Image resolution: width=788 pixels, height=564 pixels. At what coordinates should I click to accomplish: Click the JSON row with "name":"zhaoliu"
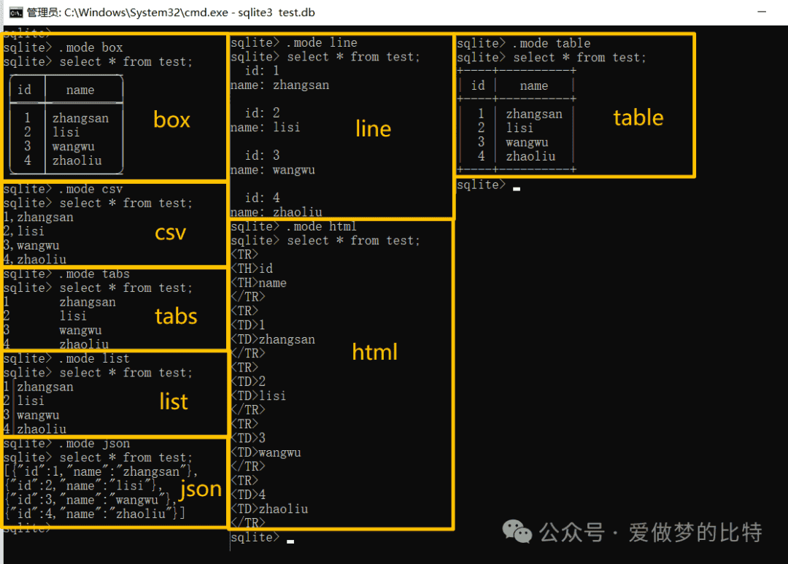(95, 514)
